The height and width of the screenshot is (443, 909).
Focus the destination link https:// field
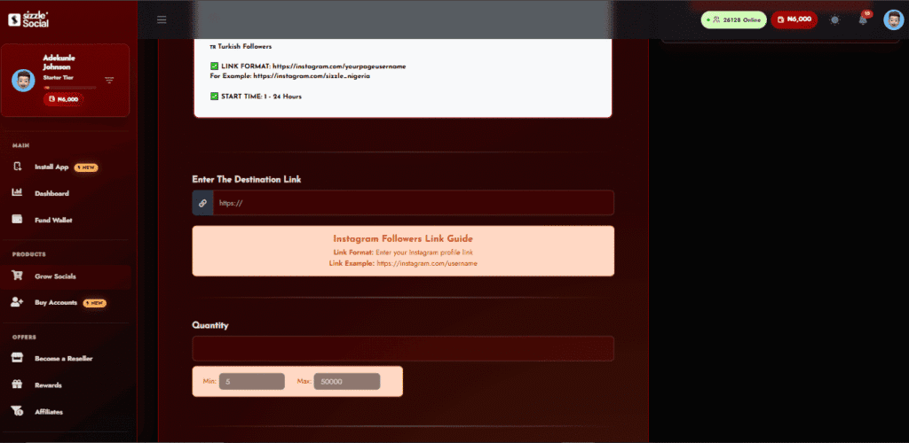(x=414, y=203)
